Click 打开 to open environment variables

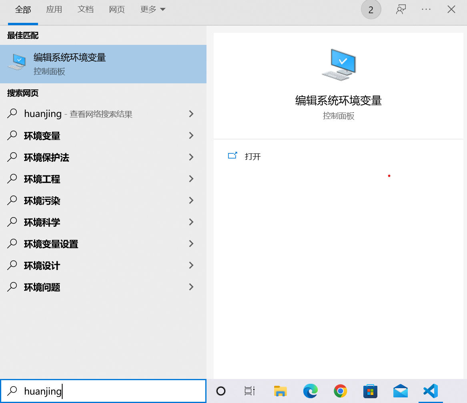pyautogui.click(x=253, y=157)
